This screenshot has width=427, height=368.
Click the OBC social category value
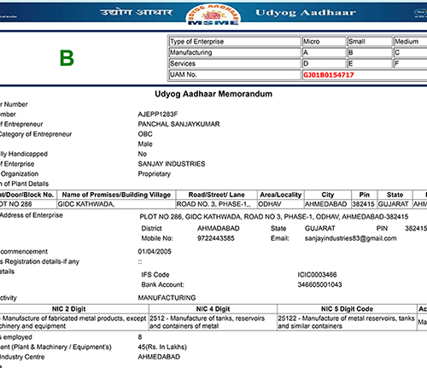point(145,134)
